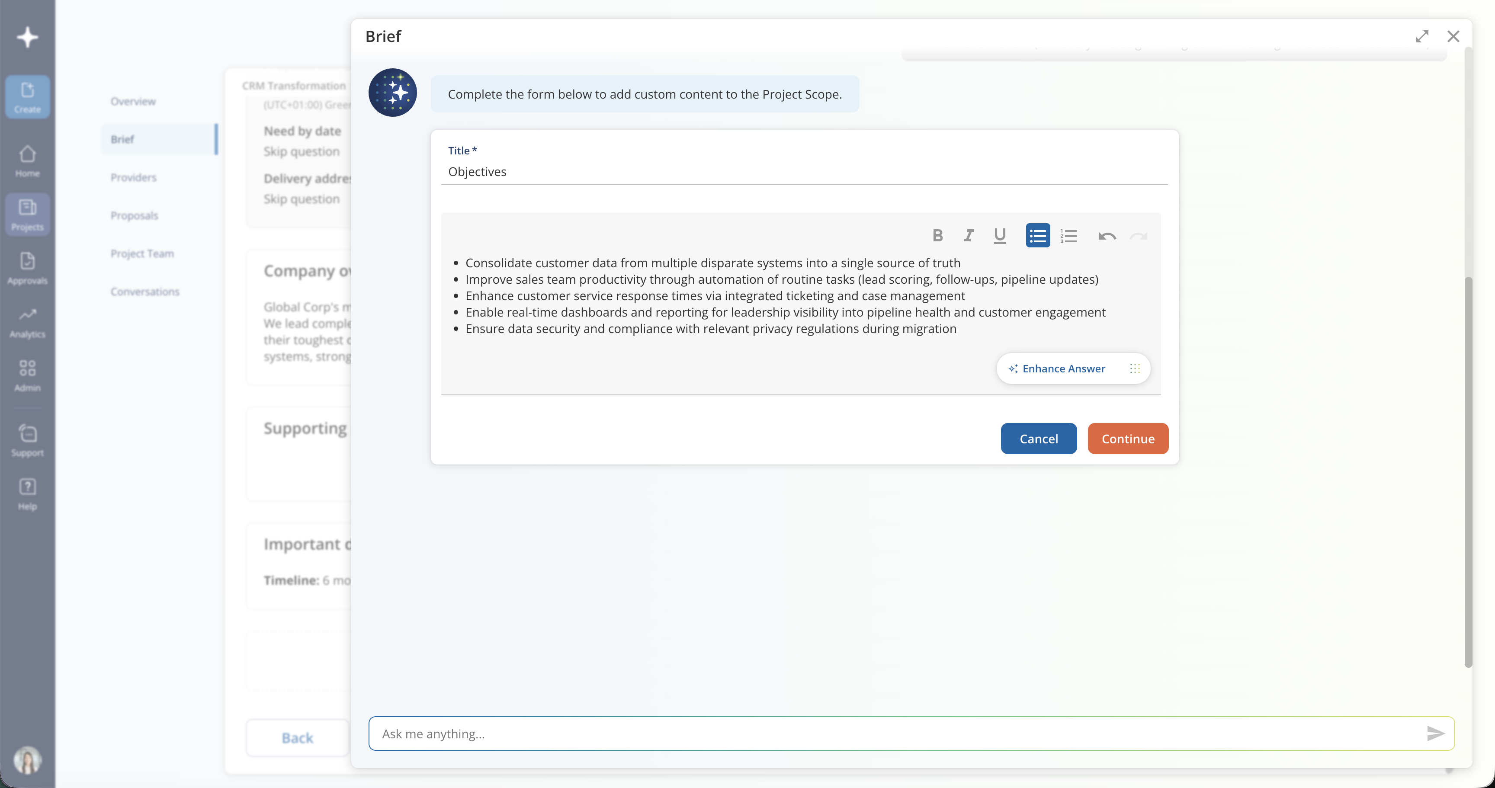Click the Continue button
Screen dimensions: 1495x788
[x=1128, y=439]
